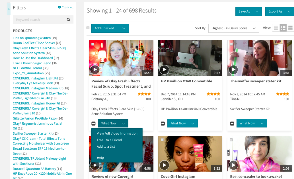Filter by Expo_YT_Annotation
Screen dimensions: 294x179
pos(28,73)
